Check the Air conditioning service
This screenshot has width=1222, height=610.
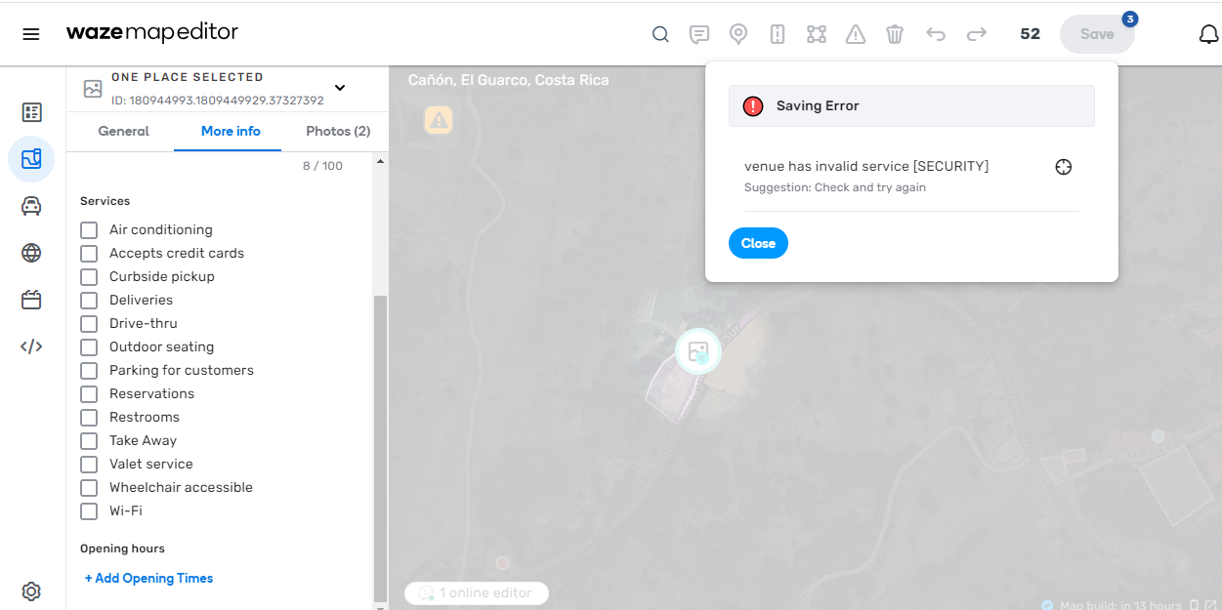click(89, 230)
